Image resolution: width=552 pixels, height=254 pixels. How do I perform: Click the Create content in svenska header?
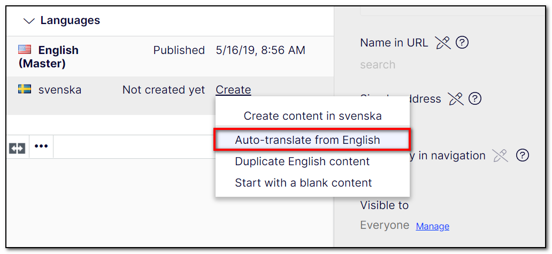click(x=312, y=116)
